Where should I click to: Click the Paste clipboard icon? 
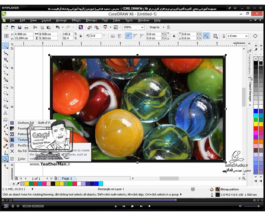tap(48, 27)
